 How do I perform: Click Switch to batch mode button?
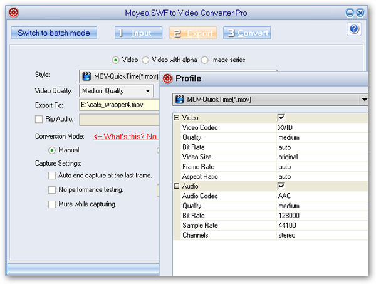[x=54, y=33]
